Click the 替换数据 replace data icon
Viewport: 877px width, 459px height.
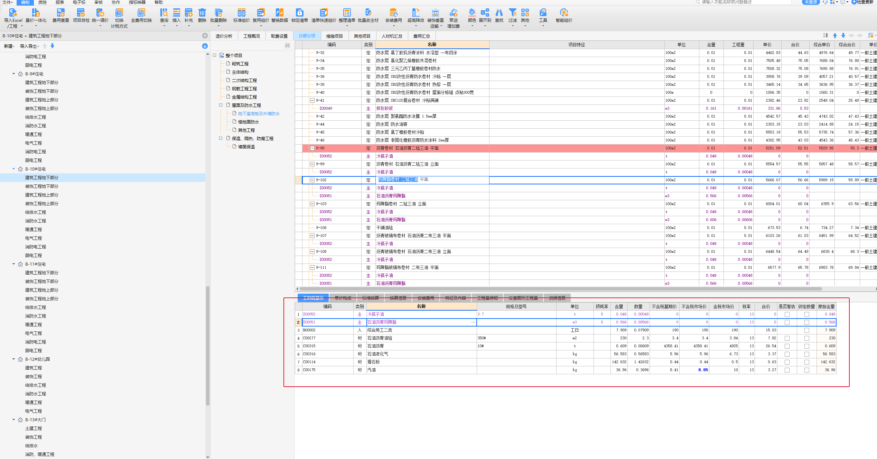280,13
